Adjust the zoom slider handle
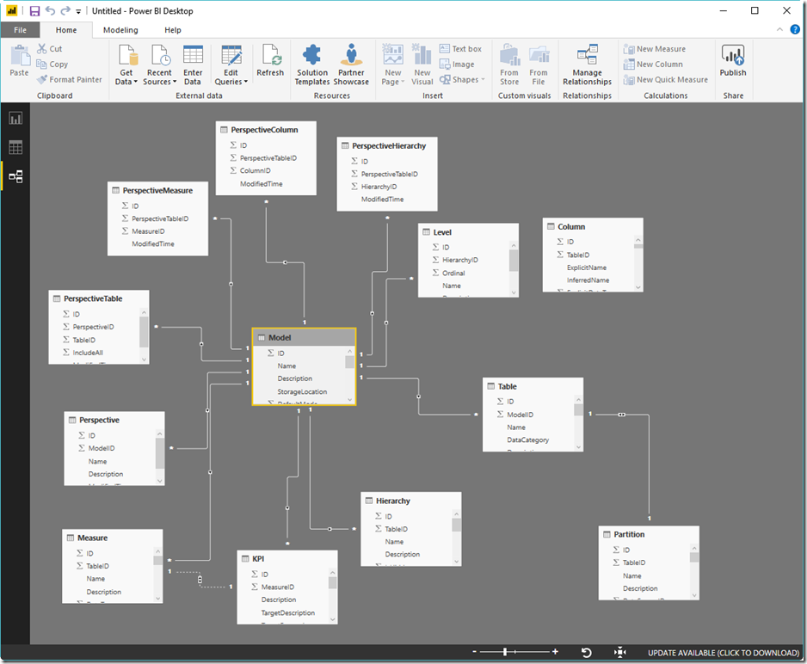Screen dimensions: 807x664 pos(505,652)
